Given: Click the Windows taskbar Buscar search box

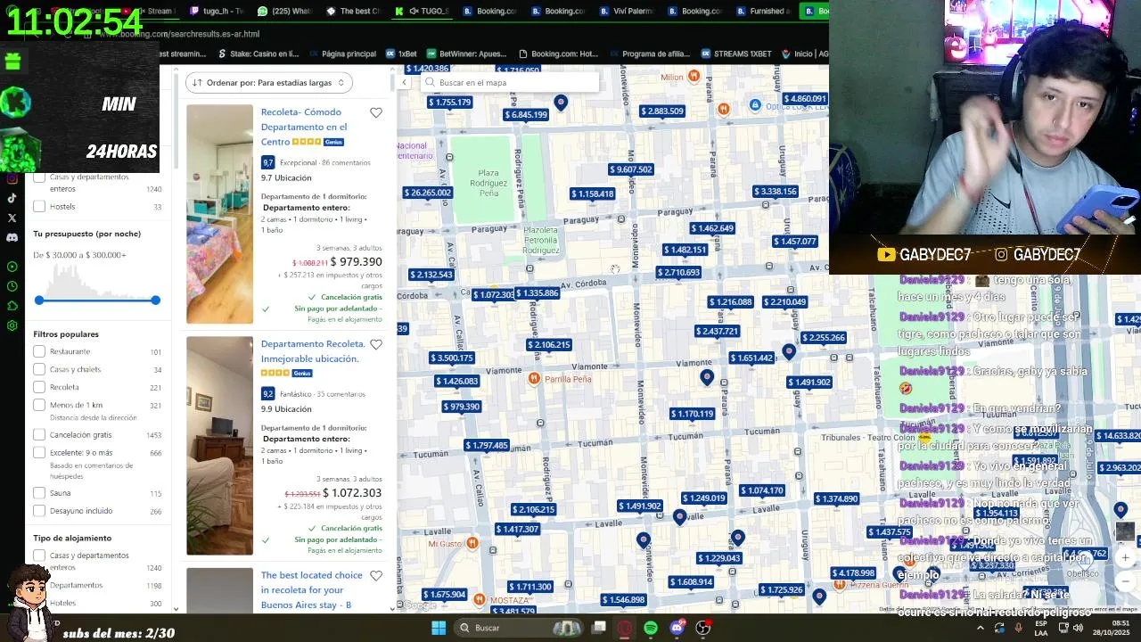Looking at the screenshot, I should [520, 628].
